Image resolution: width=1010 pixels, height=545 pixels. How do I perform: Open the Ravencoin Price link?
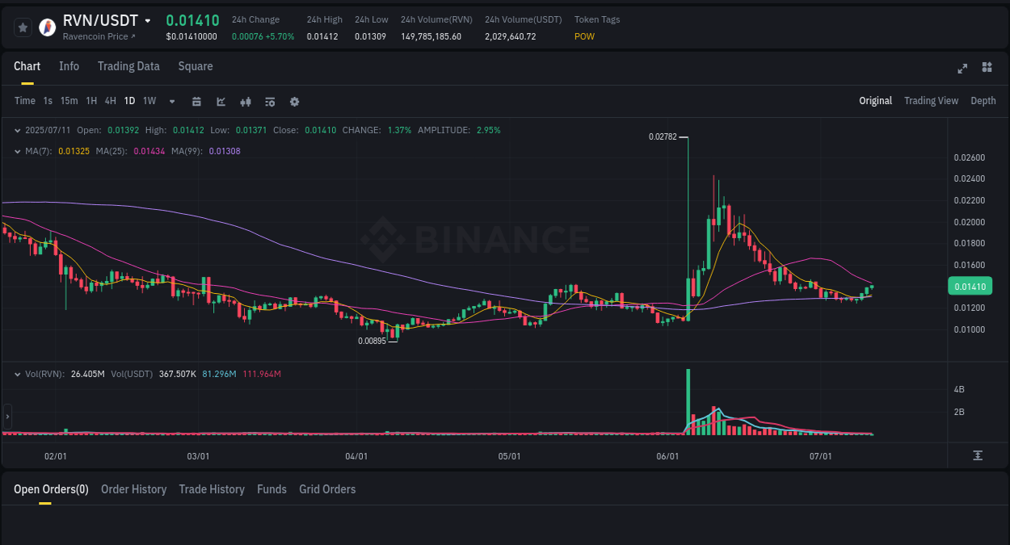[96, 36]
